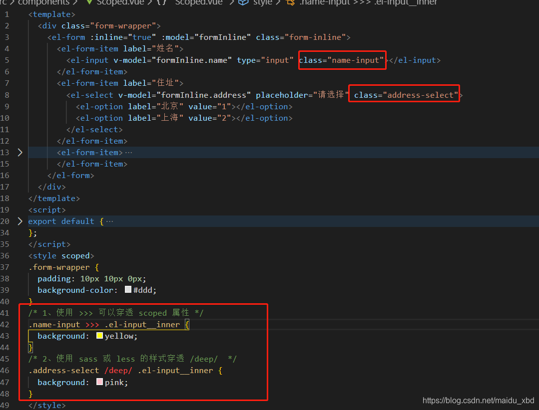Select the components breadcrumb segment
The height and width of the screenshot is (410, 539).
click(x=43, y=2)
